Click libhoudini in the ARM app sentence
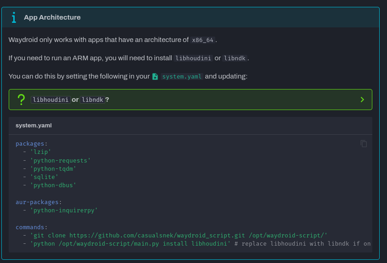The height and width of the screenshot is (263, 387). click(x=193, y=58)
